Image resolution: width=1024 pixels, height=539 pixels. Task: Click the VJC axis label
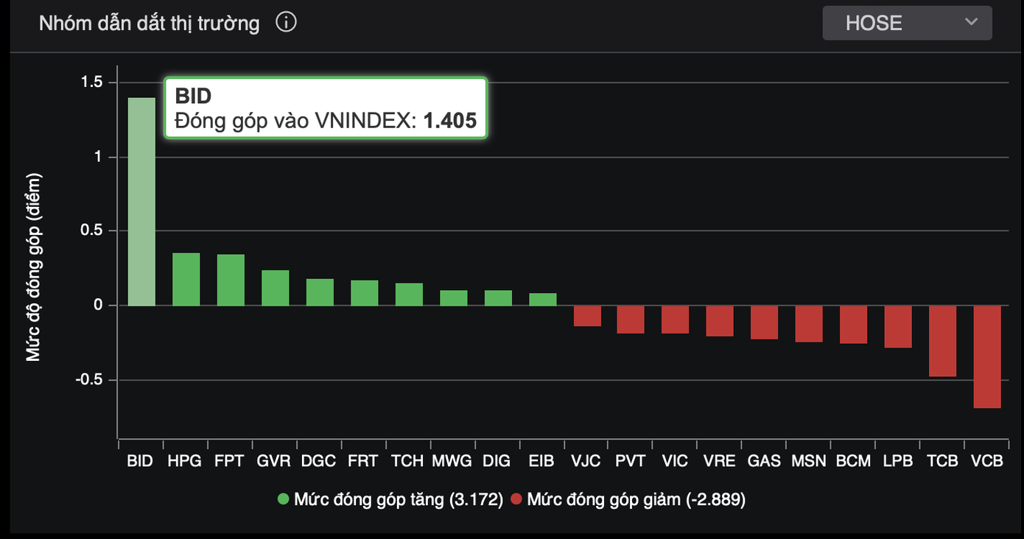coord(586,461)
